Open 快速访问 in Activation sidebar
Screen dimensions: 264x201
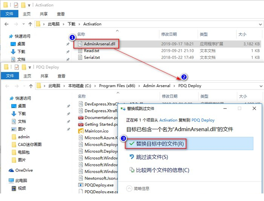pyautogui.click(x=20, y=36)
